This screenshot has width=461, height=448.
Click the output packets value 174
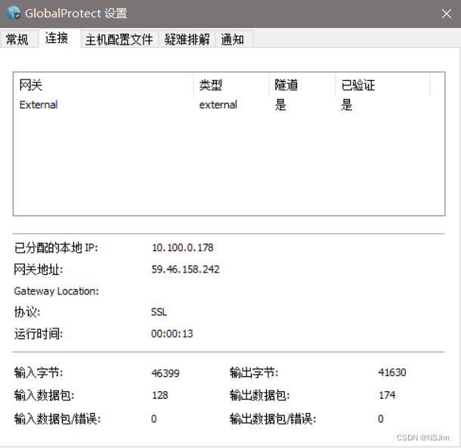coord(387,395)
